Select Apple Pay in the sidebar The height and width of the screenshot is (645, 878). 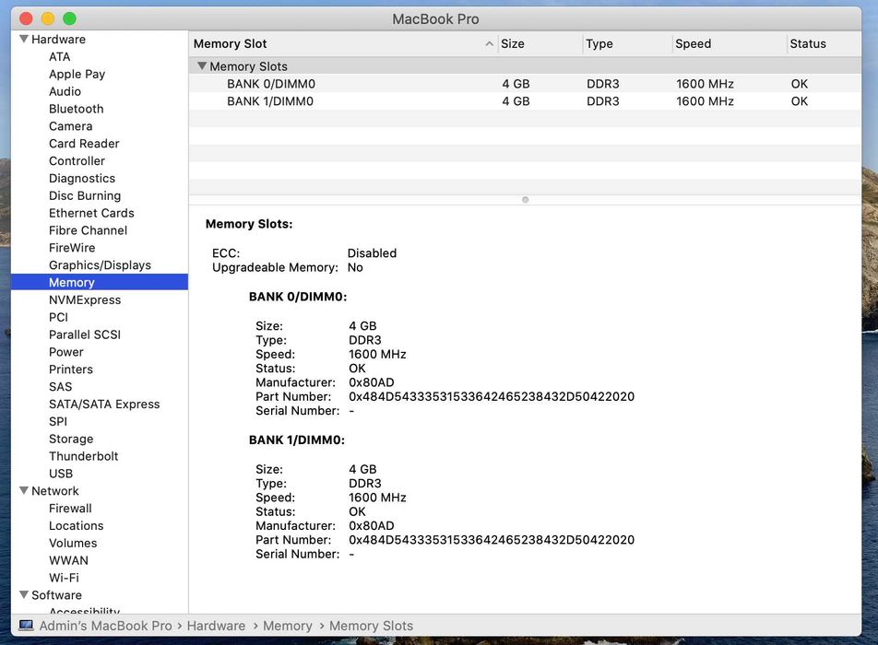[x=77, y=74]
